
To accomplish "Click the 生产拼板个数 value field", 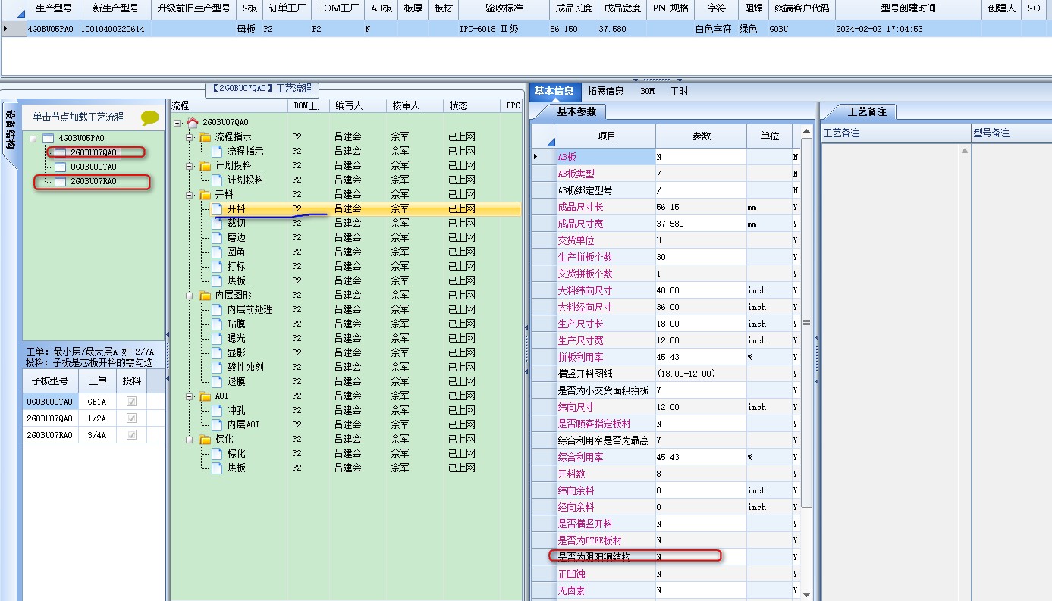I will 701,257.
